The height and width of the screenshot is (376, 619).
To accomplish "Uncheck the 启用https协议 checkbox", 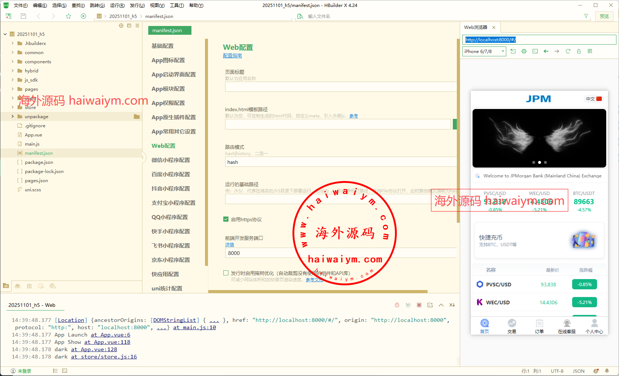I will (x=226, y=219).
